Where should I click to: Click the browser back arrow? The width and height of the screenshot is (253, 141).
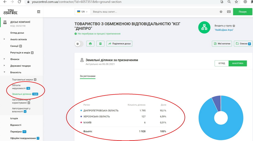point(5,2)
